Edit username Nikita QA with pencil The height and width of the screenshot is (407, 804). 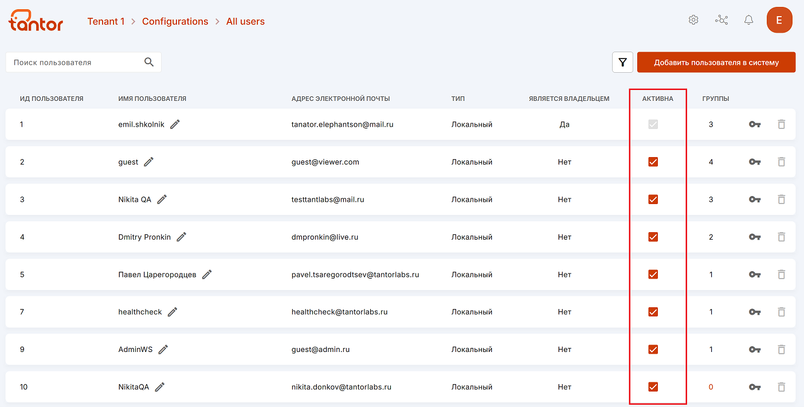[x=162, y=199]
